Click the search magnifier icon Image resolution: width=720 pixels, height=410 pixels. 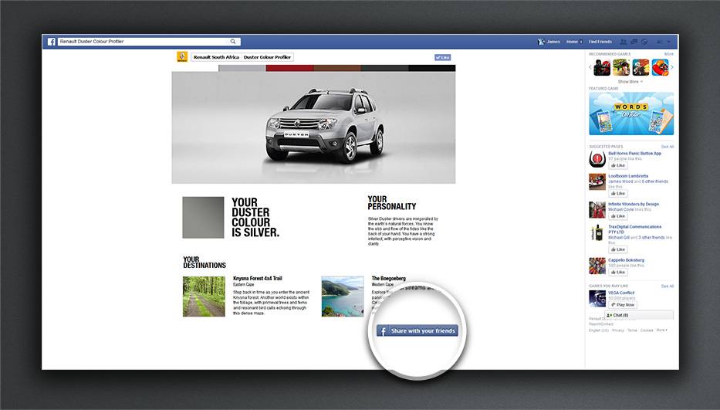[233, 42]
